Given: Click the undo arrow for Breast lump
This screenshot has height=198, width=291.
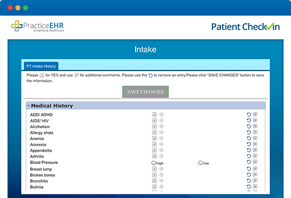Looking at the screenshot, I should pos(249,169).
